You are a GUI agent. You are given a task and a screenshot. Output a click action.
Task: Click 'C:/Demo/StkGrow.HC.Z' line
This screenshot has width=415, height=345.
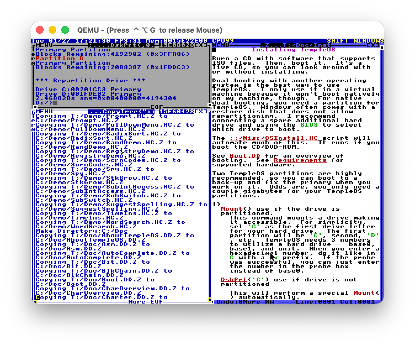(79, 182)
